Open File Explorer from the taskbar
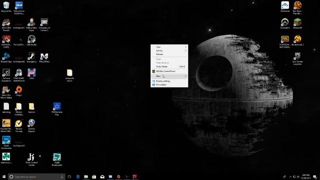 [86, 176]
